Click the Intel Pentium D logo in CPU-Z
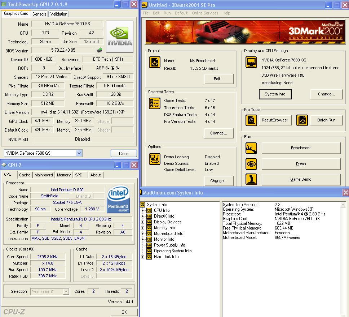Viewport: 349px width, 317px height. point(118,200)
